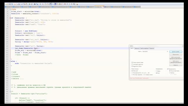The width and height of the screenshot is (188, 106).
Task: Collapse the else block fold marker
Action: pyautogui.click(x=10, y=61)
